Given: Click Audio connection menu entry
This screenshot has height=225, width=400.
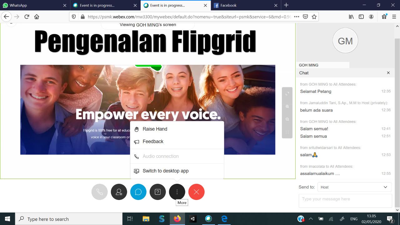Looking at the screenshot, I should click(x=177, y=156).
